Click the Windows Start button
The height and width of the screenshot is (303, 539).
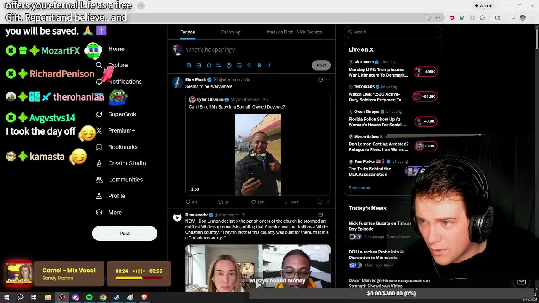tap(7, 298)
